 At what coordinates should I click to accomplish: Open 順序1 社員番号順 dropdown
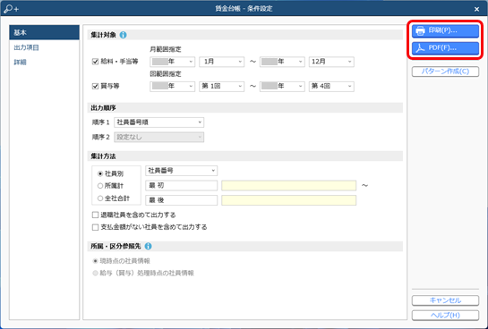(159, 122)
